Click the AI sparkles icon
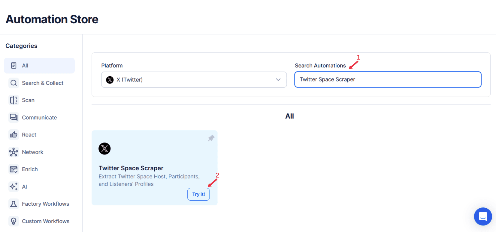 [x=14, y=186]
